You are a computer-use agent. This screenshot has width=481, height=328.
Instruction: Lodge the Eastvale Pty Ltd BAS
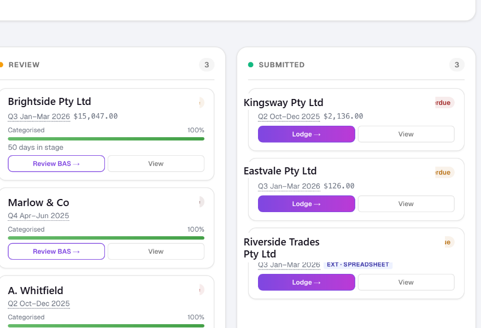(x=307, y=204)
